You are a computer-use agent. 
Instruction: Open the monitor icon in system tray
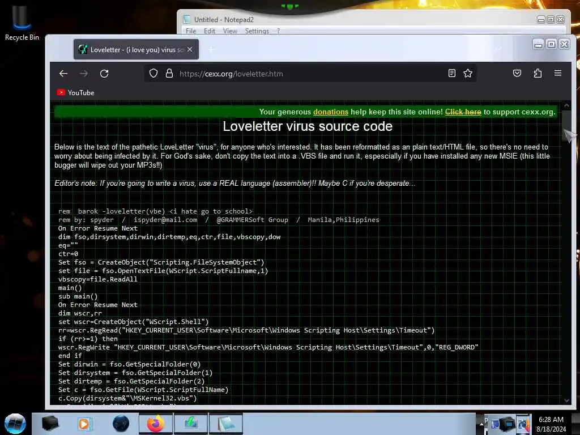click(x=507, y=424)
